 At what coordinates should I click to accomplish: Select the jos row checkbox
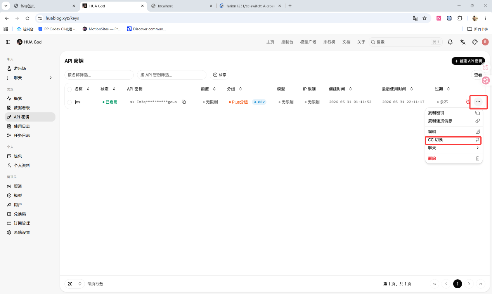click(x=69, y=102)
